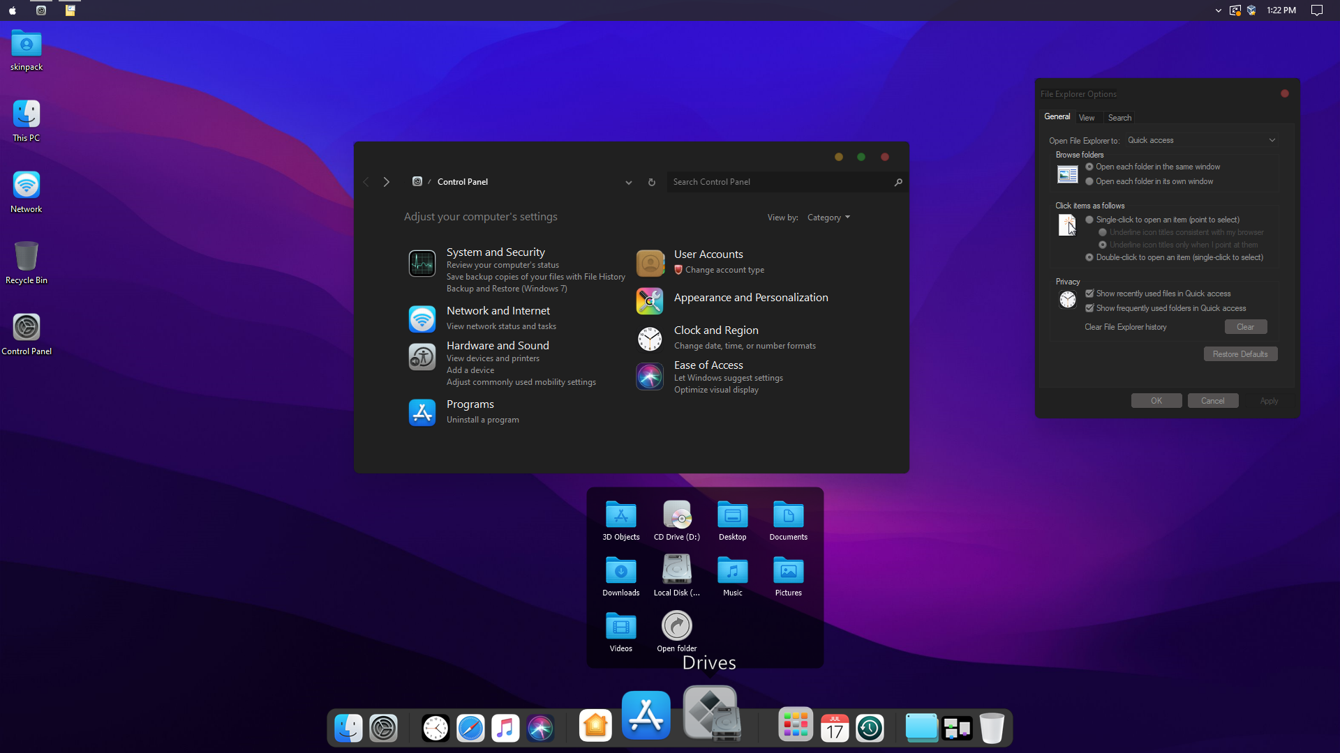The image size is (1340, 753).
Task: Click the Search Control Panel field
Action: click(x=778, y=182)
